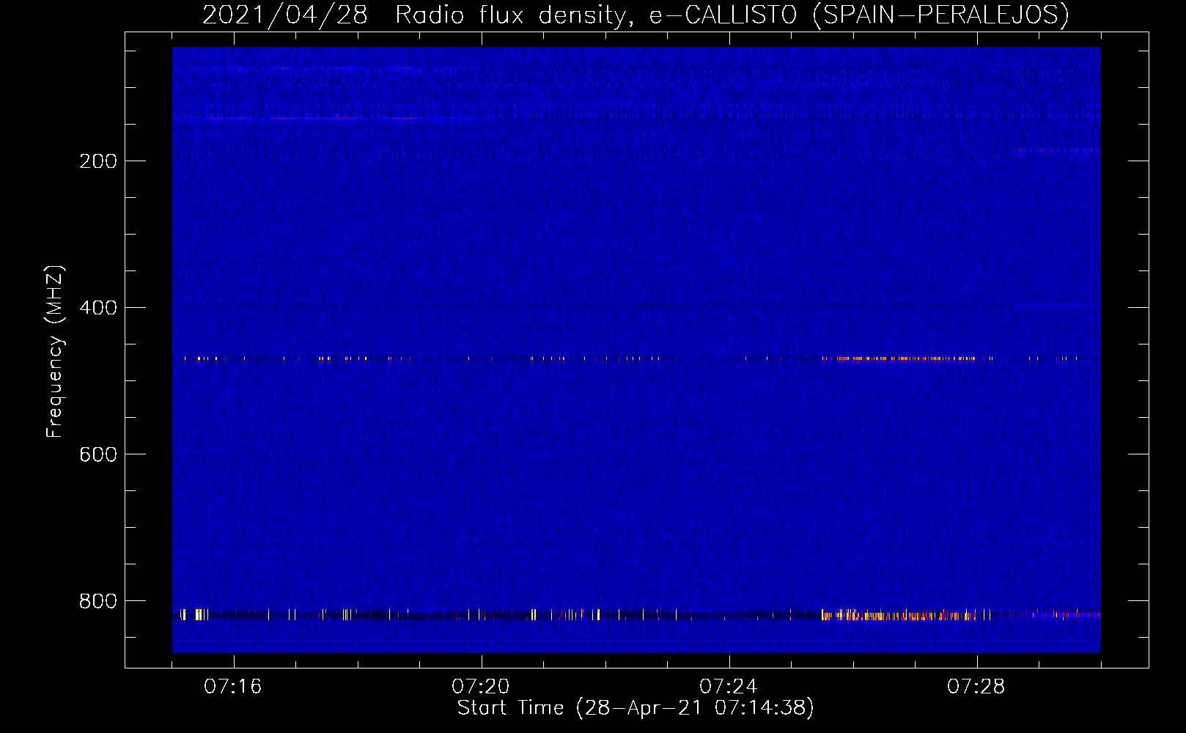Select the 800 frequency tick label
Viewport: 1186px width, 733px height.
click(x=98, y=601)
